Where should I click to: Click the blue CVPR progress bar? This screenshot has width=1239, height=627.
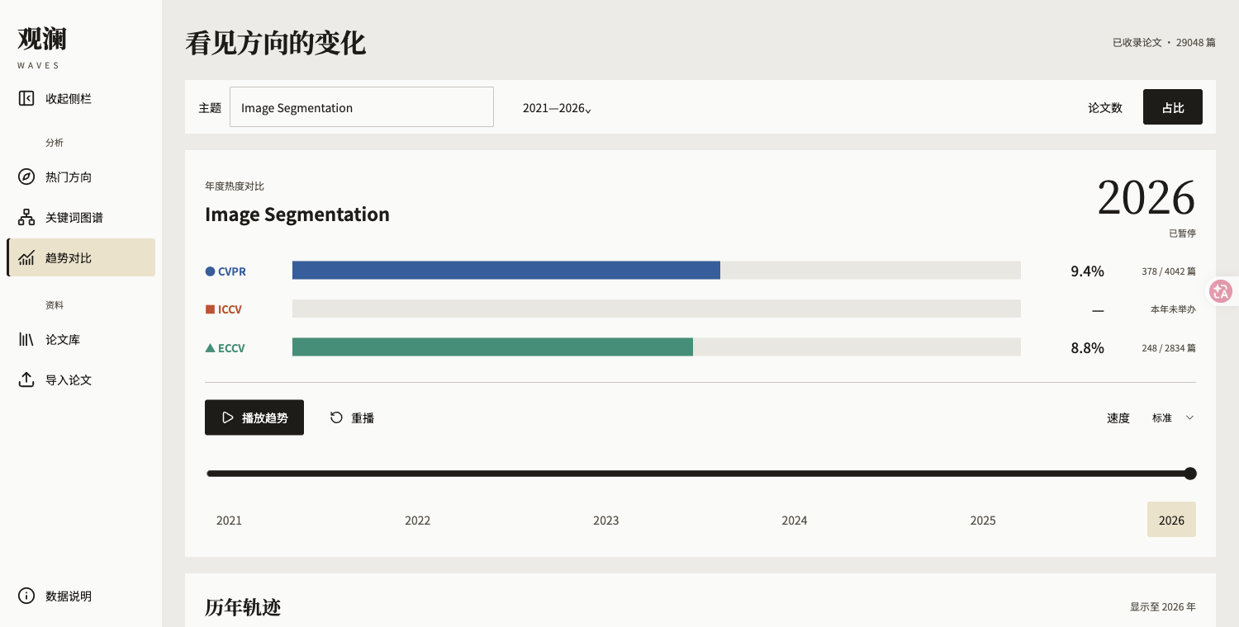(x=506, y=271)
